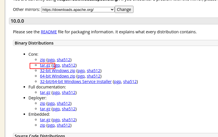This screenshot has height=137, width=218.
Task: Open the README file link
Action: tap(49, 32)
